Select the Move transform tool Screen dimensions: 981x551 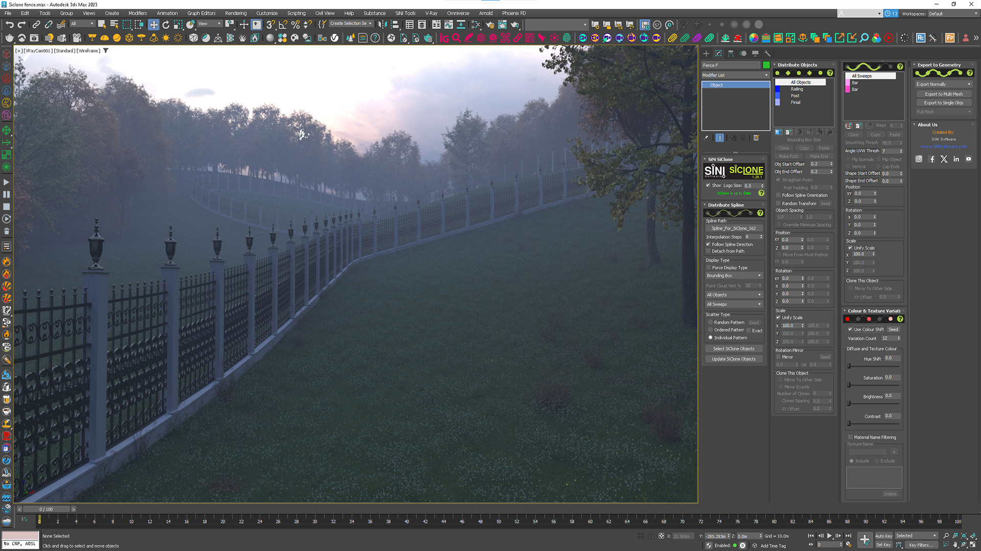pyautogui.click(x=153, y=24)
